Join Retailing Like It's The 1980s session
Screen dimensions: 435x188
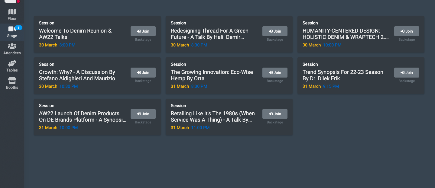coord(275,114)
